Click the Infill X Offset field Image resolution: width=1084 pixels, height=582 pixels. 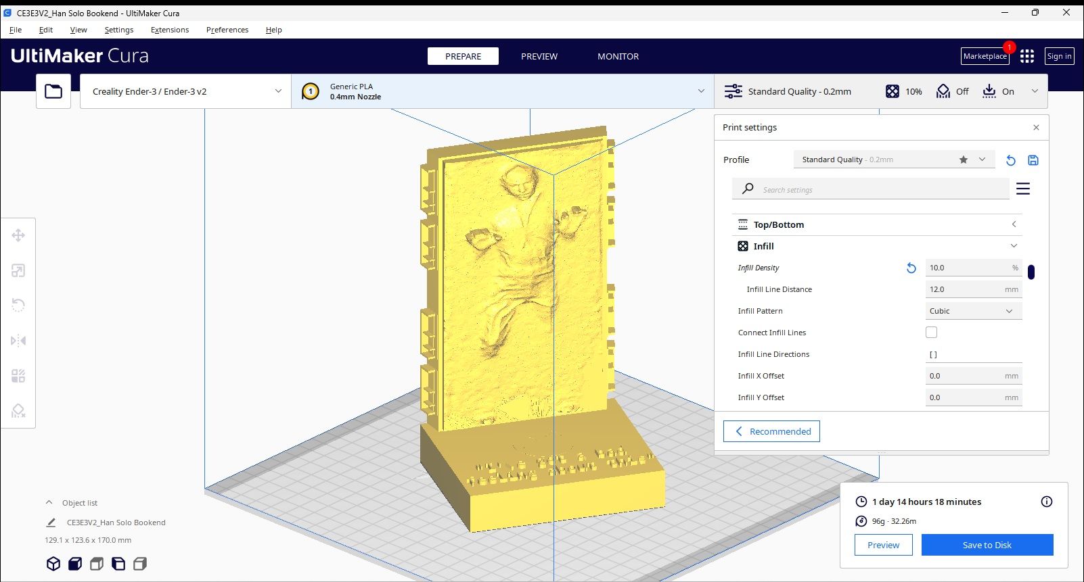[x=973, y=376]
